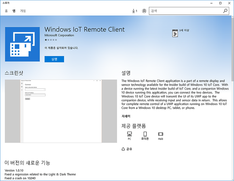
Task: Maximize the Store window
Action: (220, 3)
